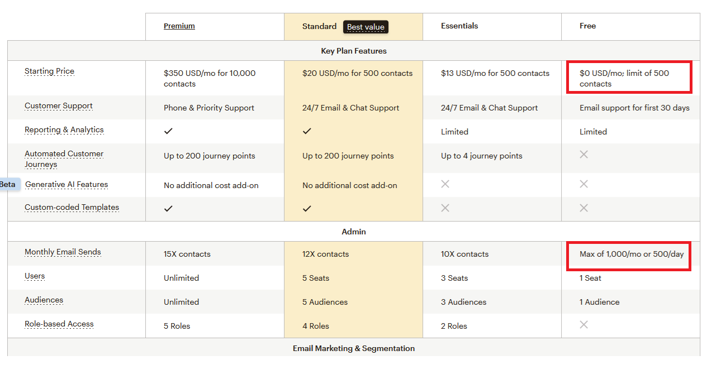Image resolution: width=721 pixels, height=365 pixels.
Task: Click Premium Reporting & Analytics checkmark
Action: 168,131
